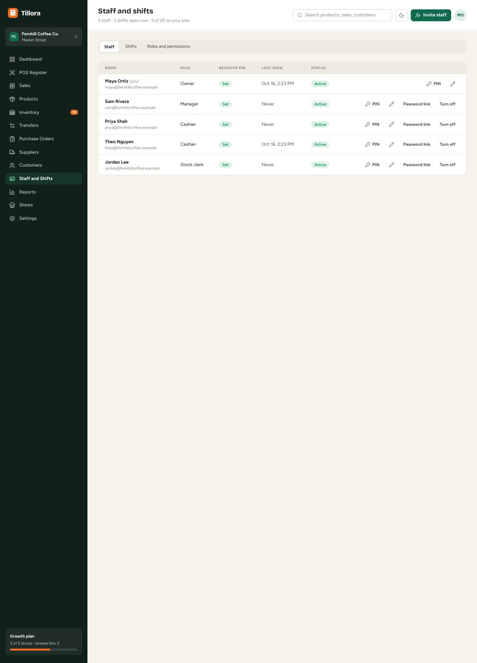Open the Dashboard sidebar icon
This screenshot has height=663, width=477.
(x=12, y=59)
